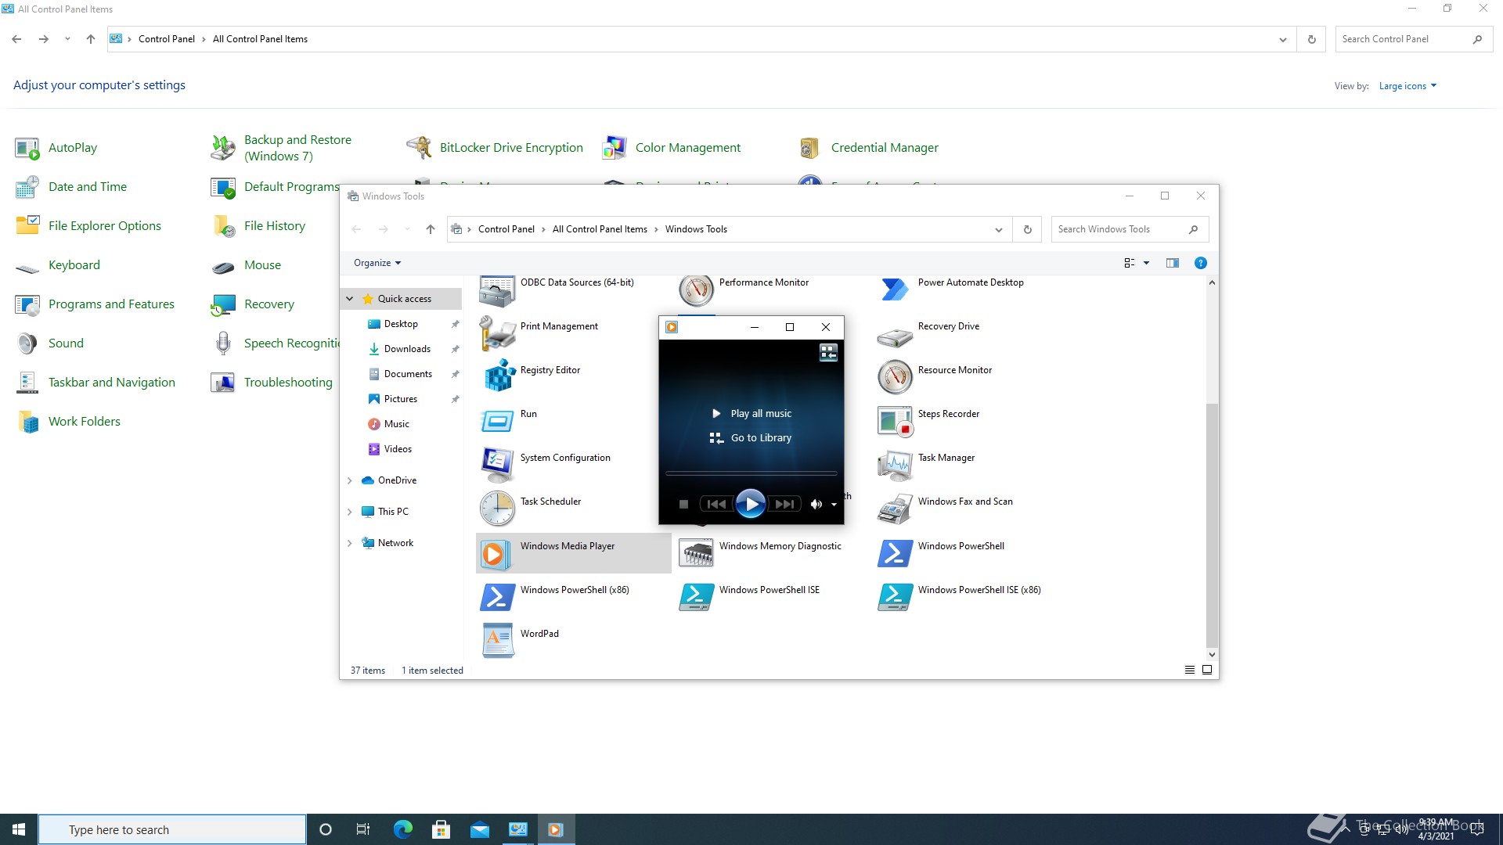Open Performance Monitor in Windows Tools

[763, 282]
